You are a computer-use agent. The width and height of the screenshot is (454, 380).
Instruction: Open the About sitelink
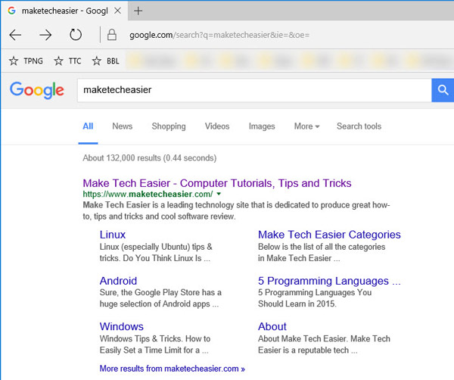coord(272,327)
